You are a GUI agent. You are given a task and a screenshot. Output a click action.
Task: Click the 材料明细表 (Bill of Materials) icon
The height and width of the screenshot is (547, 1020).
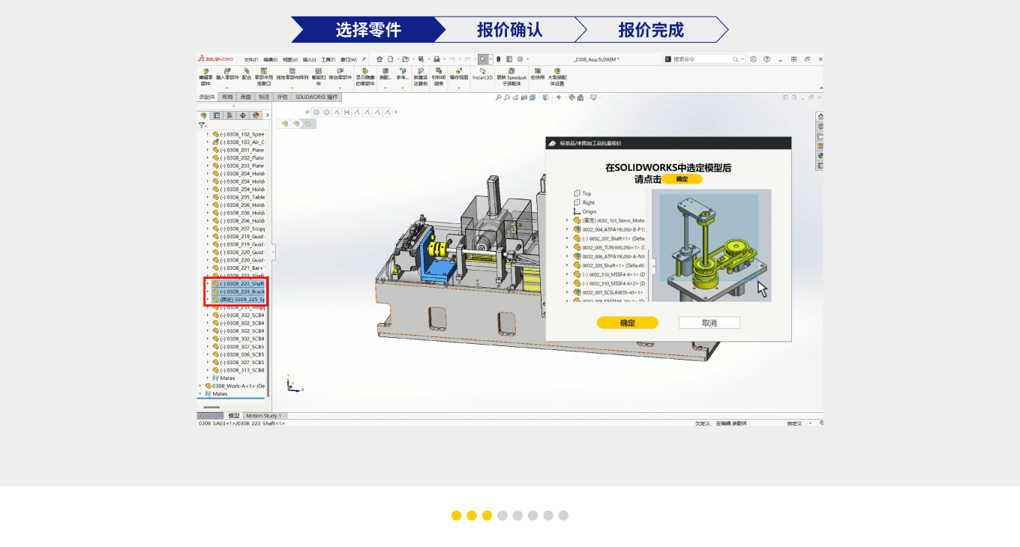[x=439, y=73]
